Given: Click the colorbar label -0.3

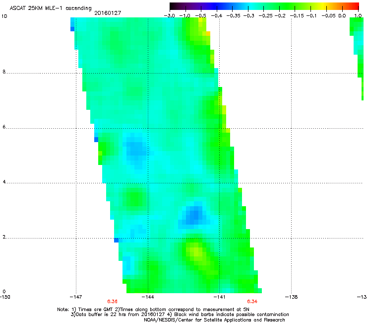Looking at the screenshot, I should (248, 16).
